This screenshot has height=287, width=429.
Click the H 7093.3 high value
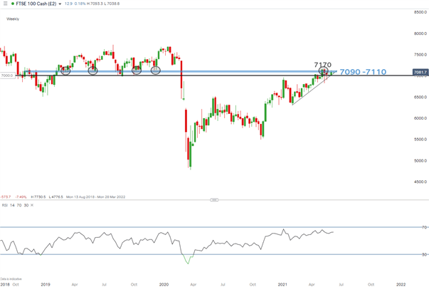point(95,4)
